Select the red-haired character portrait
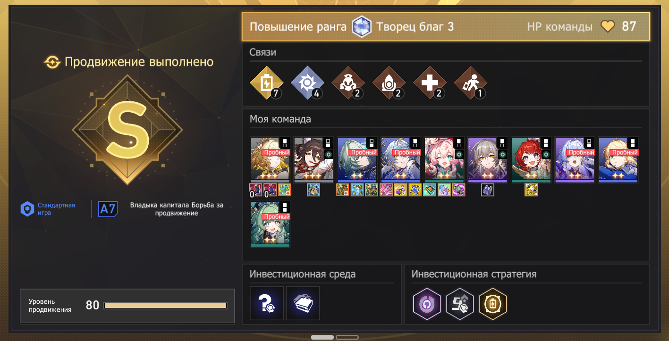This screenshot has width=669, height=341. pos(531,159)
